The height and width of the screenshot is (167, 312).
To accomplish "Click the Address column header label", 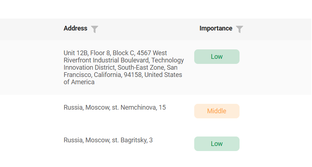I will pyautogui.click(x=75, y=28).
